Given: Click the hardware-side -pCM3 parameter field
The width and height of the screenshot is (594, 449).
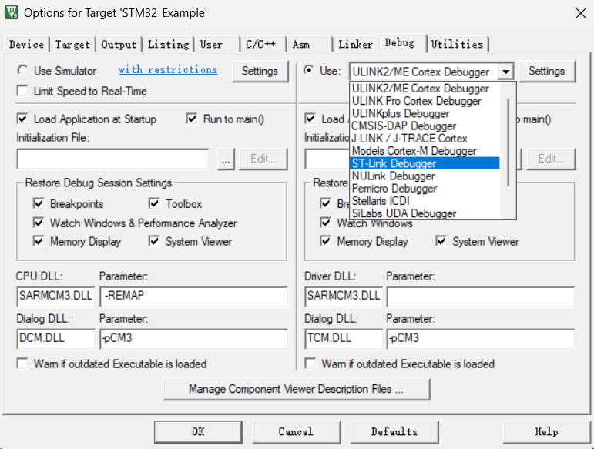Looking at the screenshot, I should (x=481, y=338).
